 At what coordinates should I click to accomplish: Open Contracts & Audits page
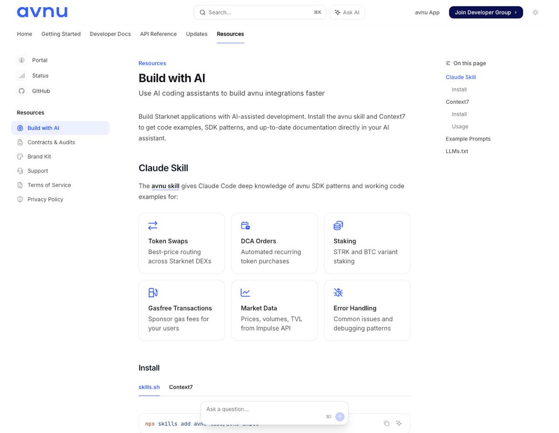tap(51, 142)
